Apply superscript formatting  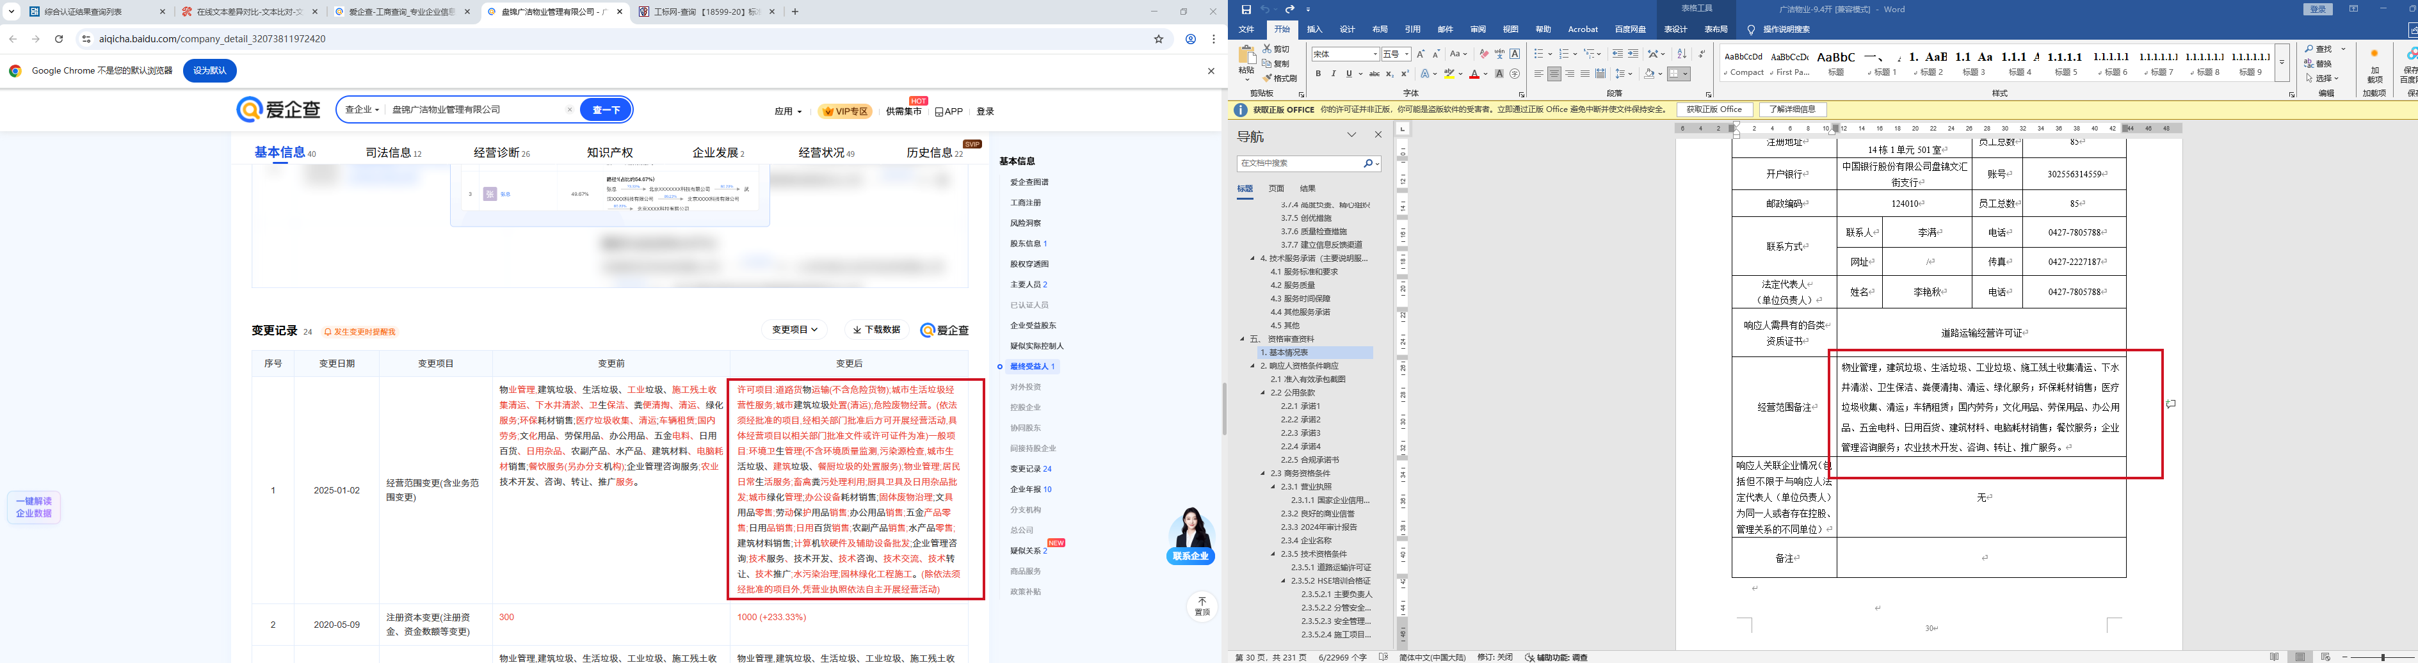1405,74
